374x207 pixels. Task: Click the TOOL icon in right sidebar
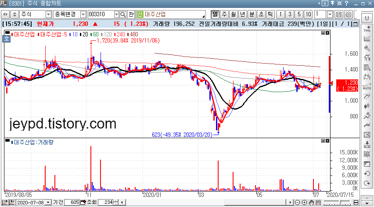(x=367, y=29)
